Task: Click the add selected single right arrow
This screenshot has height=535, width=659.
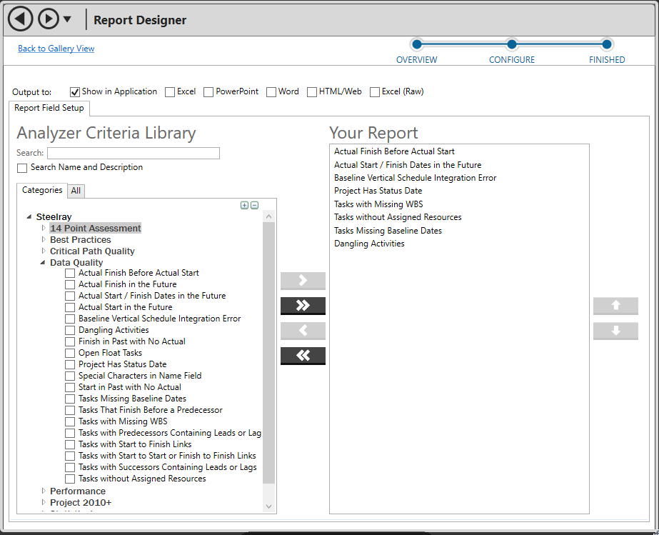Action: pos(303,281)
